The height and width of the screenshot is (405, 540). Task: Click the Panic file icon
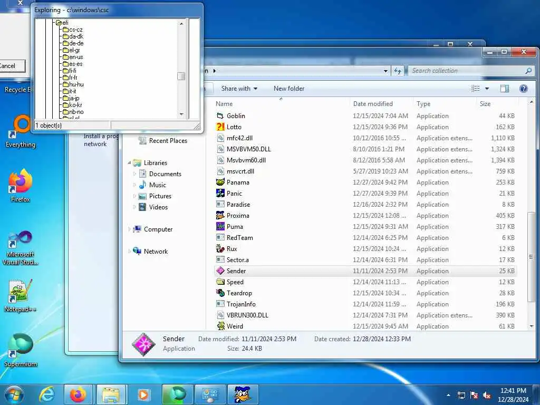pos(220,193)
